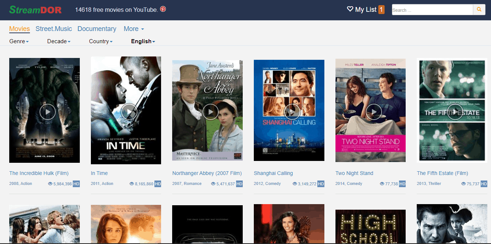Click HD badge for In Time
The image size is (491, 244).
[158, 184]
